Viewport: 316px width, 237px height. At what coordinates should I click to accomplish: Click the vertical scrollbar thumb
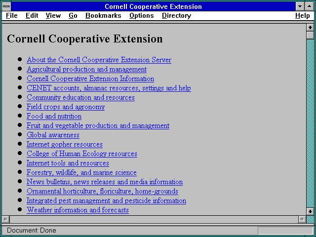tap(310, 35)
